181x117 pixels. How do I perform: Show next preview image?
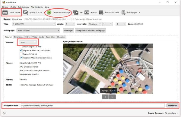(x=112, y=97)
